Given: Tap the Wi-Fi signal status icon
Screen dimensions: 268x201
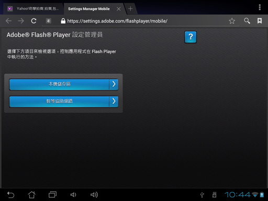Looking at the screenshot, I should [255, 195].
